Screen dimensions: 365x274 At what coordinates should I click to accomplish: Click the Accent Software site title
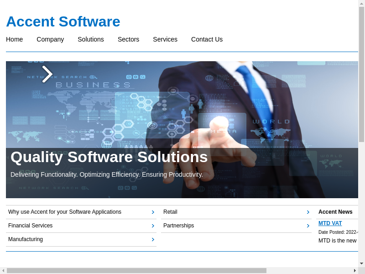63,21
